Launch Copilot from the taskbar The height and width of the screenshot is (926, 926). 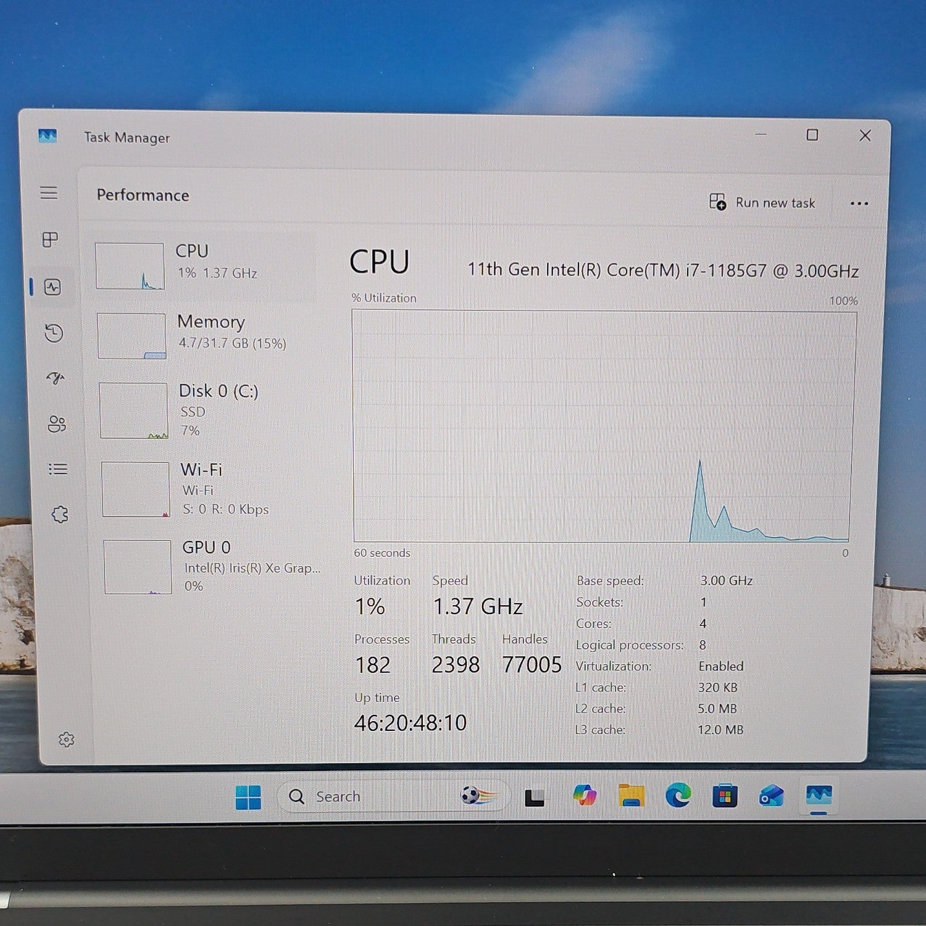[x=584, y=795]
